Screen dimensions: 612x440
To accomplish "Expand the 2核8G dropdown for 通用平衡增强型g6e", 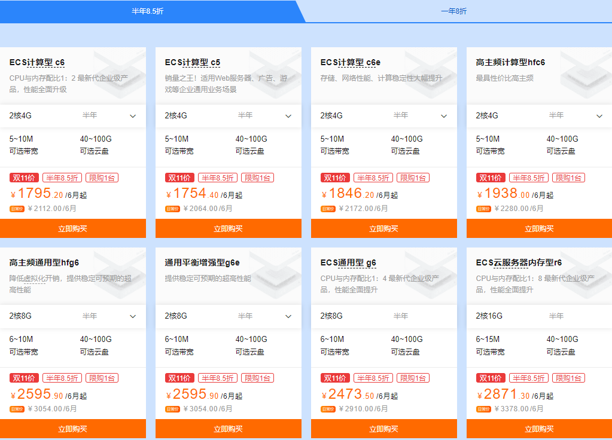I will click(229, 316).
